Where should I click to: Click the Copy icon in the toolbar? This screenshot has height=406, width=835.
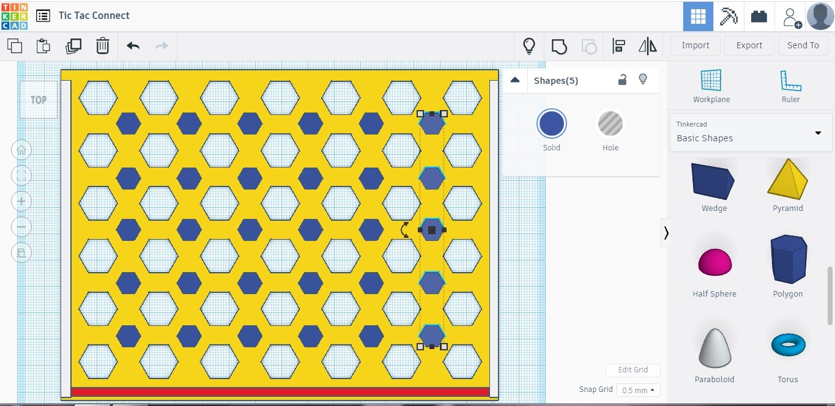point(15,46)
